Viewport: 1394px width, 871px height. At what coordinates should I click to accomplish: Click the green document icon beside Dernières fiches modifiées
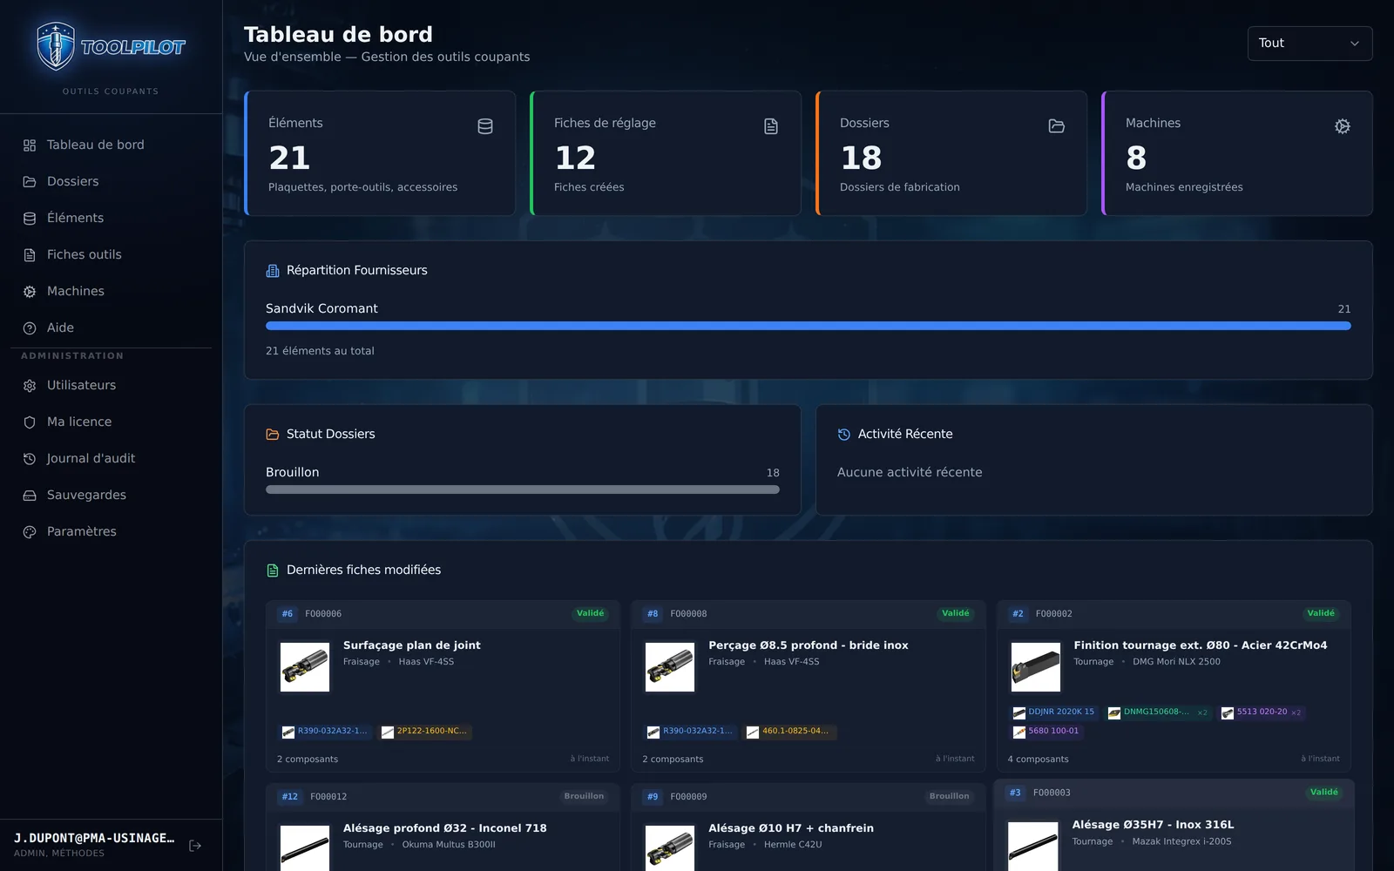coord(273,571)
